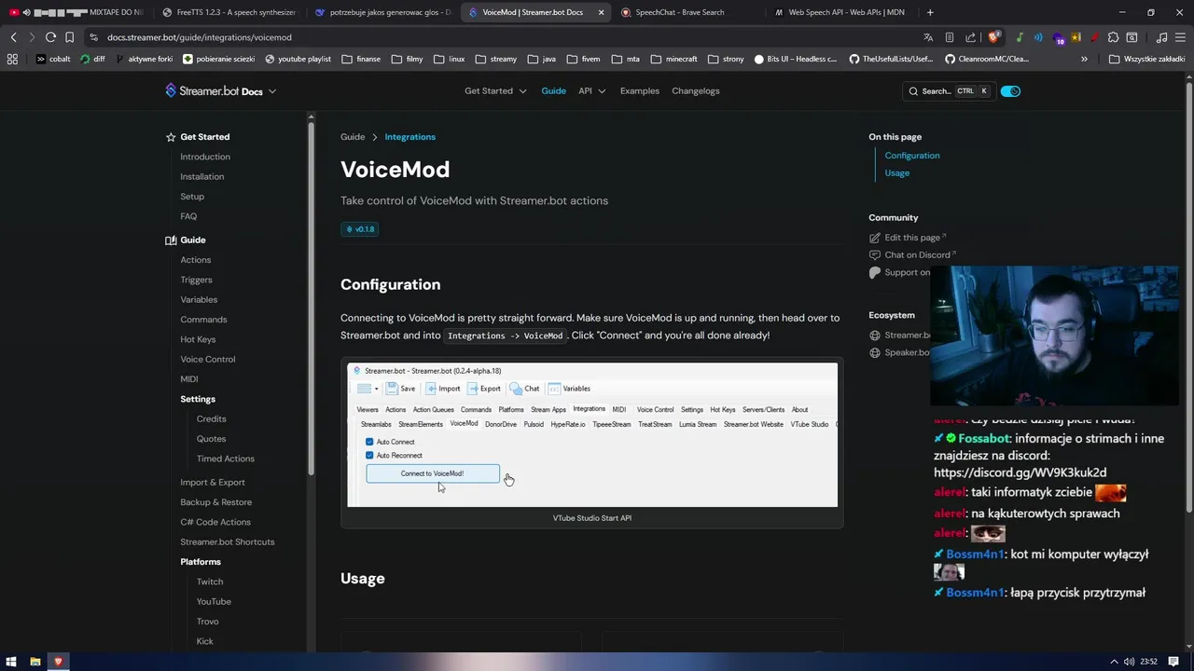Toggle reader mode icon in address bar
Viewport: 1194px width, 671px height.
(950, 37)
